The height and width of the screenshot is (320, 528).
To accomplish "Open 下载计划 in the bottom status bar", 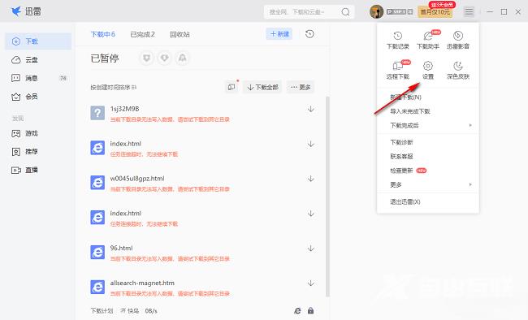I will (102, 310).
